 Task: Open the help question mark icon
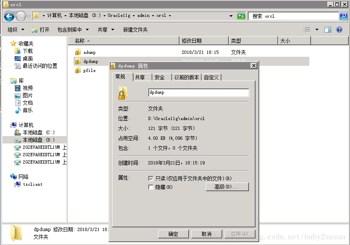tap(339, 30)
